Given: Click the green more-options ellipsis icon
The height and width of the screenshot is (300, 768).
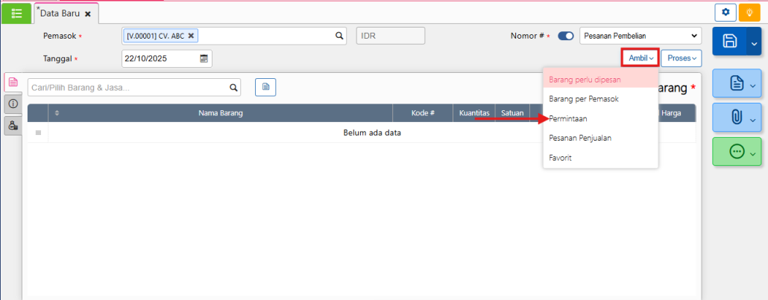Looking at the screenshot, I should [x=736, y=152].
